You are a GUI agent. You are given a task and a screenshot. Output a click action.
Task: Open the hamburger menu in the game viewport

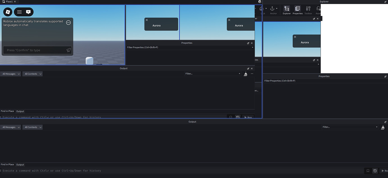[19, 12]
